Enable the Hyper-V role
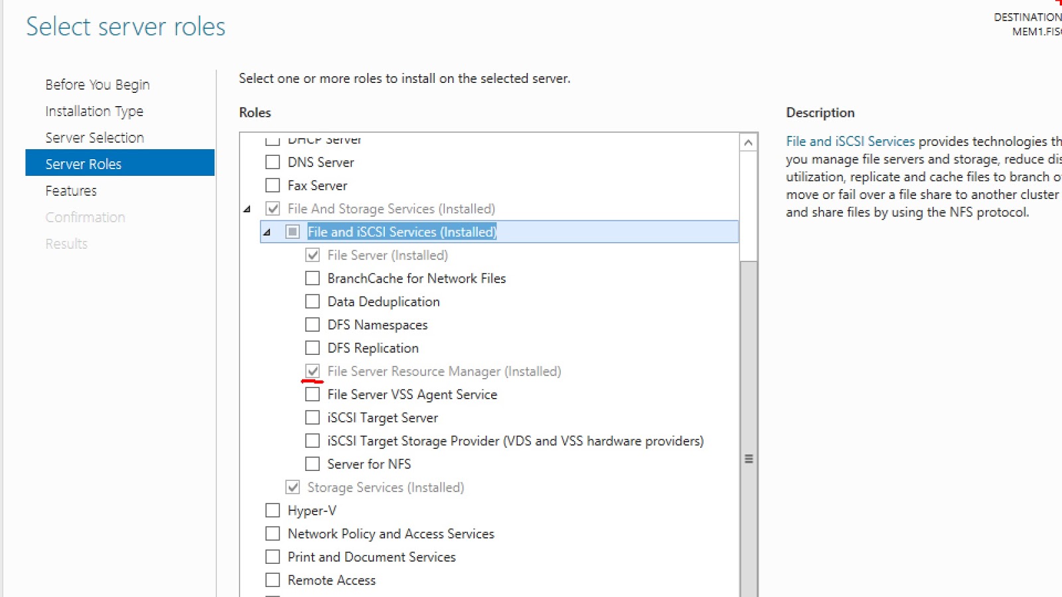The height and width of the screenshot is (597, 1062). (272, 510)
